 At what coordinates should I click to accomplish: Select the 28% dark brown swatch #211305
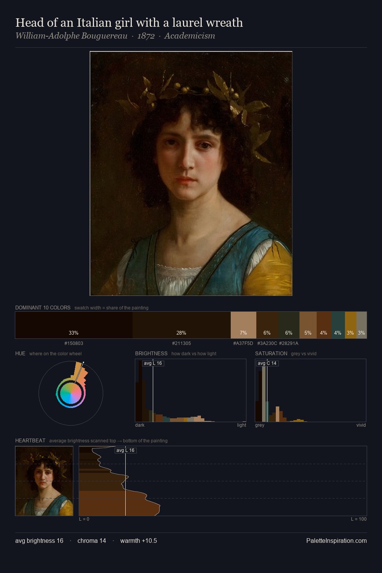pyautogui.click(x=181, y=325)
